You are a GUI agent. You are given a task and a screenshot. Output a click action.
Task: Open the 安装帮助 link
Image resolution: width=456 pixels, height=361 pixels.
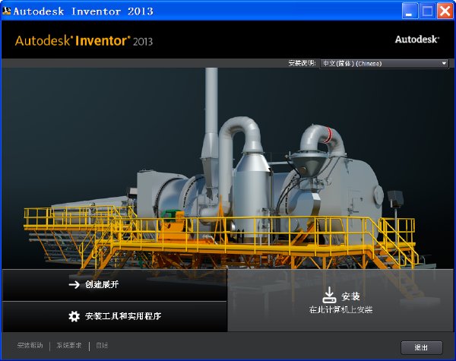[x=30, y=346]
